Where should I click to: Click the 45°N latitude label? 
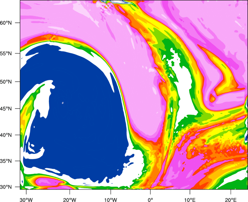tap(6, 109)
